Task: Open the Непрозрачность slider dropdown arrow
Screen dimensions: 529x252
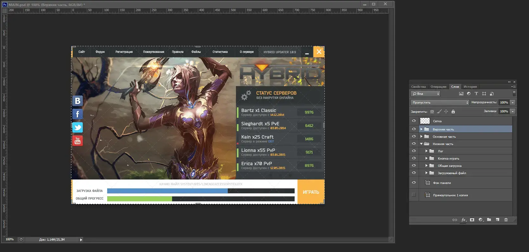Action: pos(513,103)
